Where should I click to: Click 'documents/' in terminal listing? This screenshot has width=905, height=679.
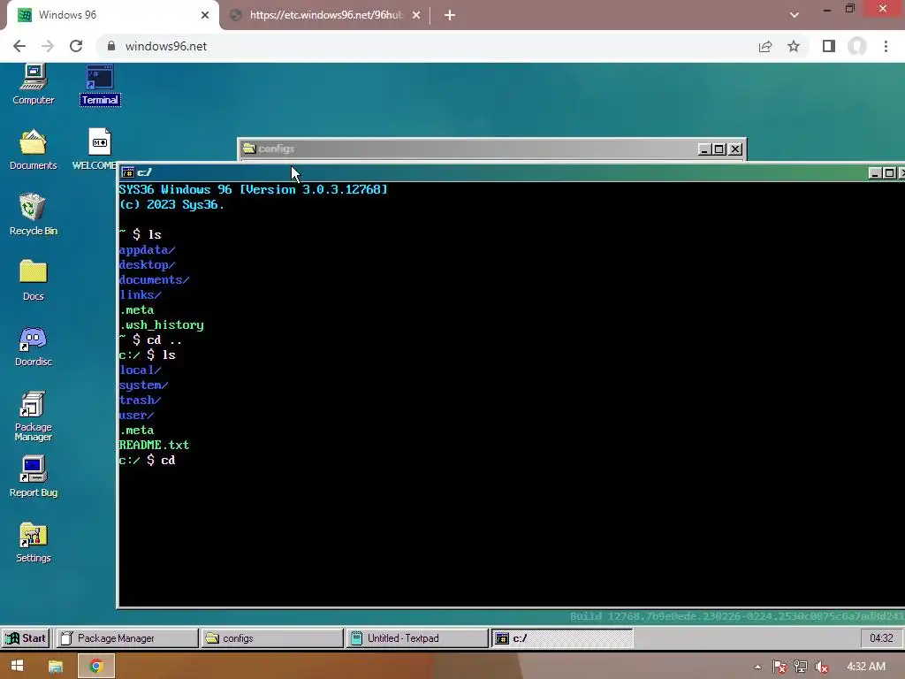154,280
